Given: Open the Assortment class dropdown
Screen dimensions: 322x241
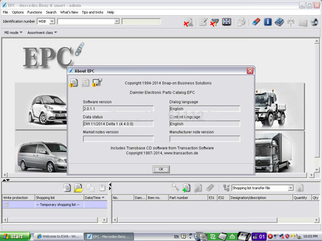Looking at the screenshot, I should click(x=42, y=33).
